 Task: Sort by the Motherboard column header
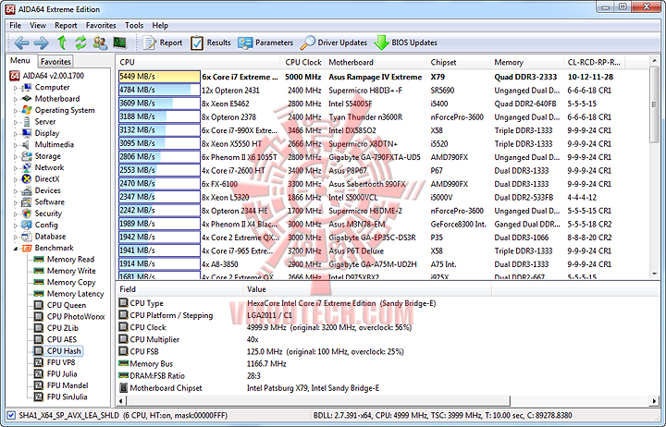click(376, 62)
